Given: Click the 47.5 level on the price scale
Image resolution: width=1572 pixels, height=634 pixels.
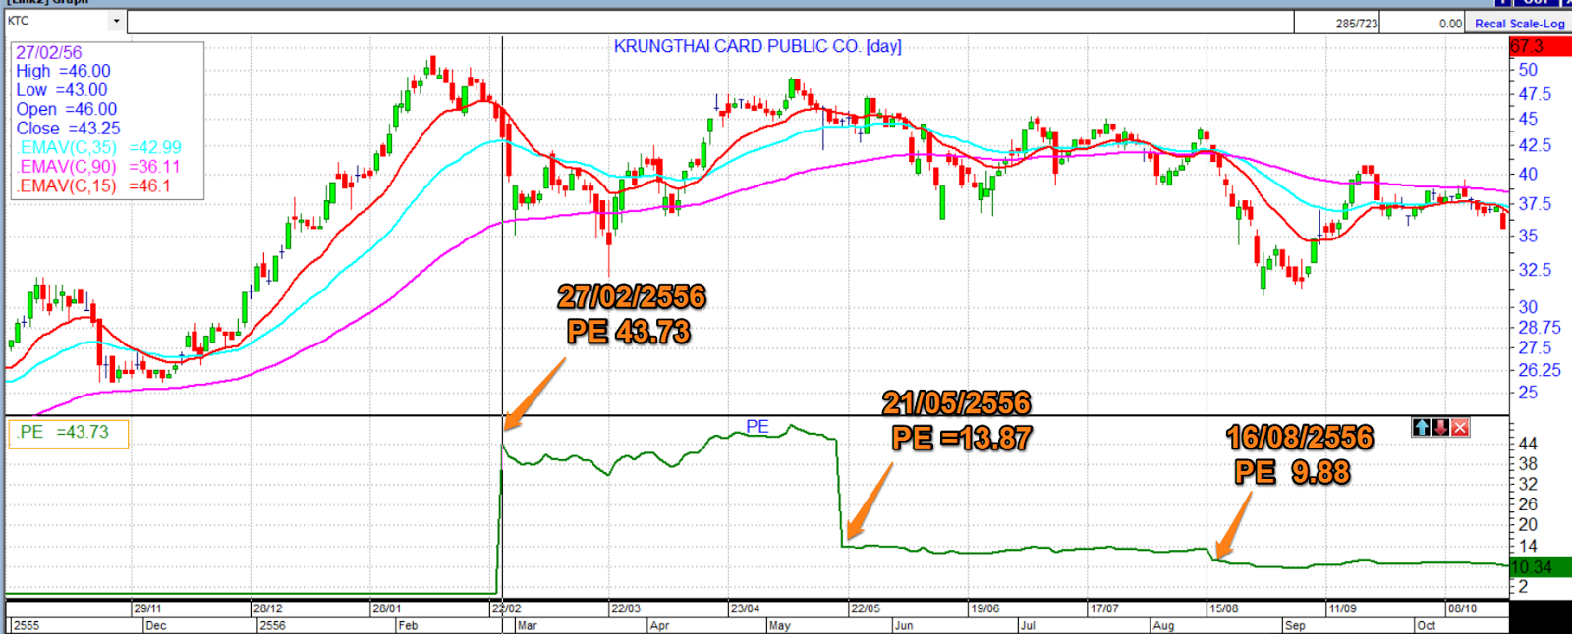Looking at the screenshot, I should coord(1535,94).
